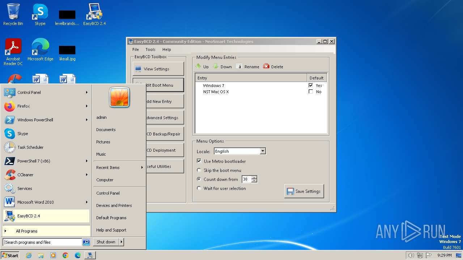This screenshot has width=463, height=260.
Task: Expand Windows PowerShell submenu arrow
Action: 87,120
